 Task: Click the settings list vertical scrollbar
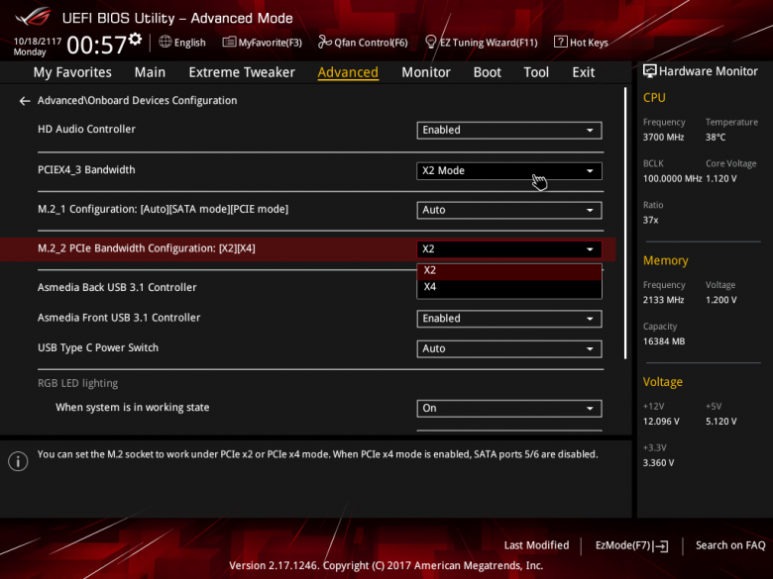625,224
